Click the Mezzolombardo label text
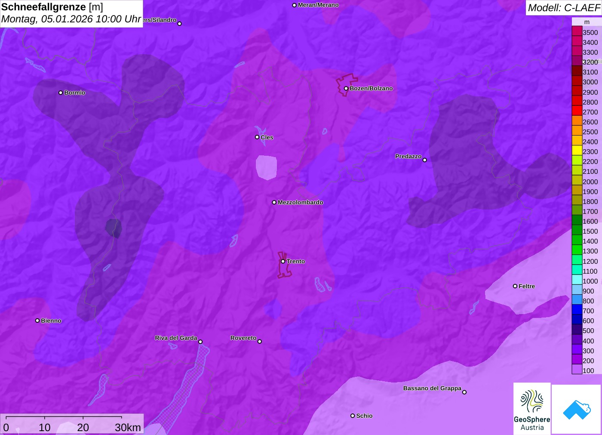 click(x=300, y=202)
